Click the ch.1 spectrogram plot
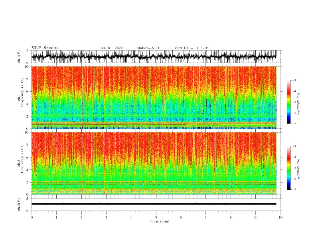 tap(154, 97)
